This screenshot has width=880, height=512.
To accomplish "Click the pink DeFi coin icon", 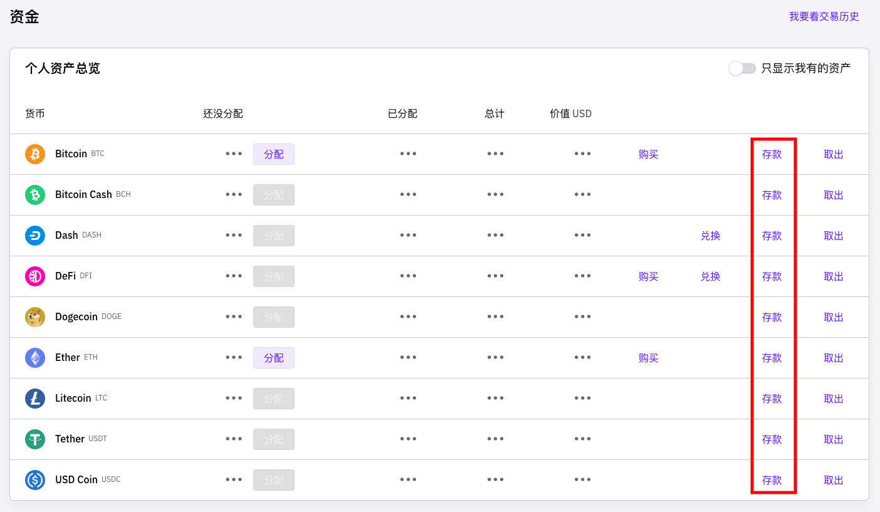I will [35, 276].
